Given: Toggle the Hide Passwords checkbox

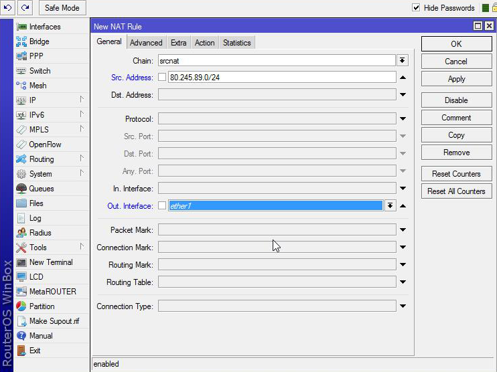Looking at the screenshot, I should point(416,8).
